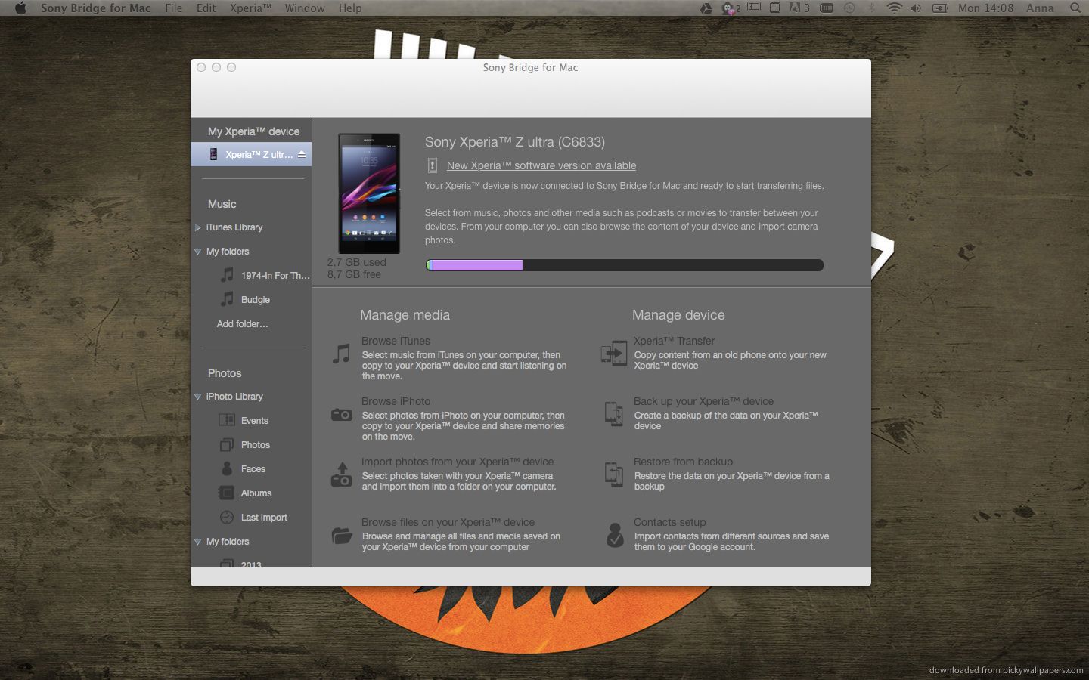Click the 2,7 GB used text
The image size is (1089, 680).
pos(357,262)
